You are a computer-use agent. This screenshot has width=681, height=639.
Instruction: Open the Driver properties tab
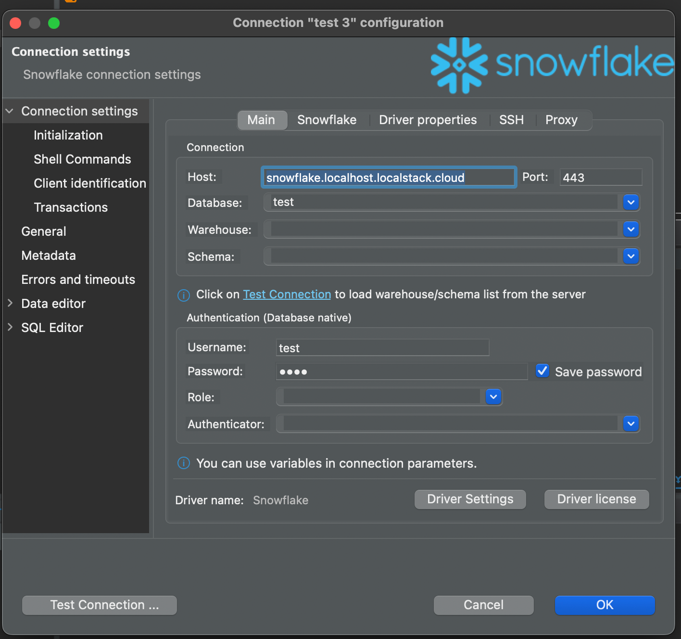click(427, 120)
